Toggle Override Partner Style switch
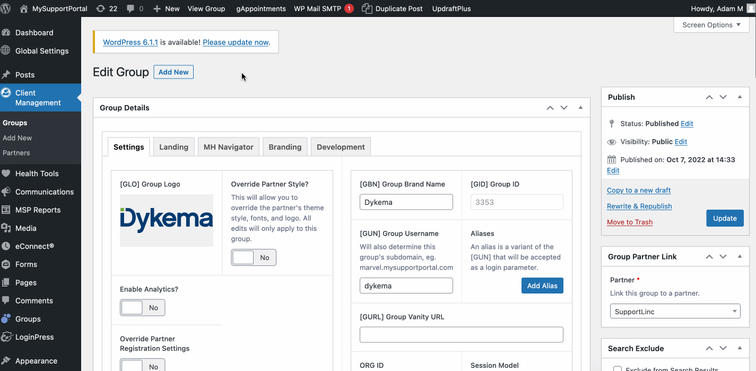 click(x=254, y=257)
